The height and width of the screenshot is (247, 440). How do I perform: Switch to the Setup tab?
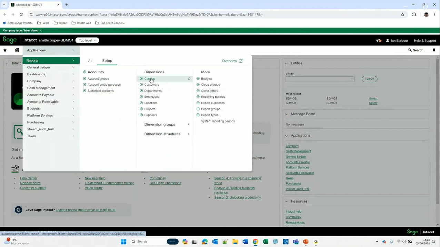point(107,61)
